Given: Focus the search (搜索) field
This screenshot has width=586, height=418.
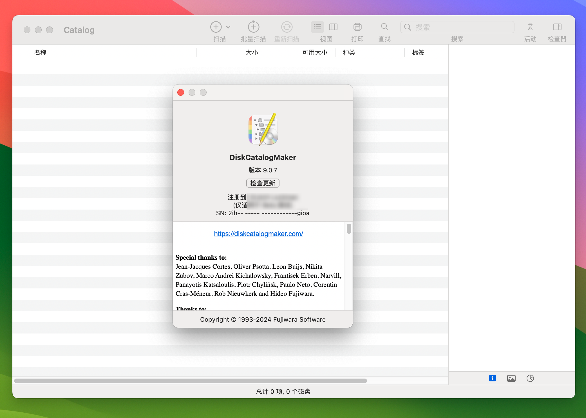Looking at the screenshot, I should coord(457,27).
